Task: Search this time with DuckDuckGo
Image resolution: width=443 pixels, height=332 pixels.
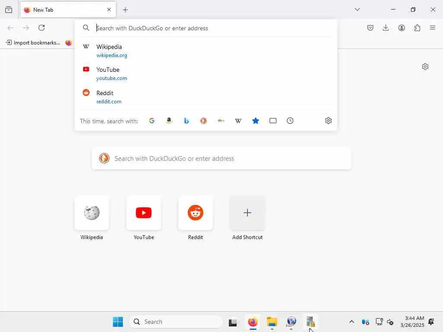Action: click(203, 121)
